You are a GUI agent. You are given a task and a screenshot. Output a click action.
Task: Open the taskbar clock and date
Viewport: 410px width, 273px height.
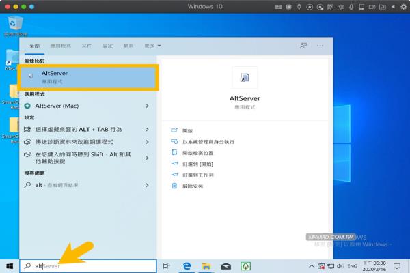click(374, 266)
